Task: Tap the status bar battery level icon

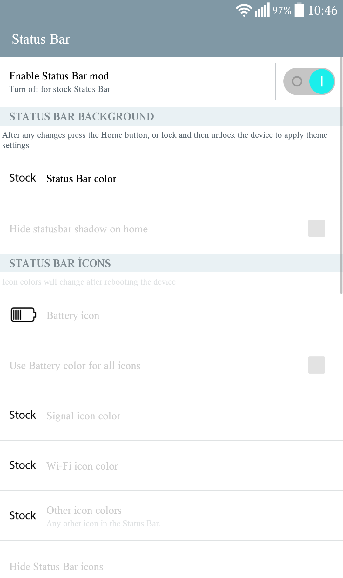Action: [299, 10]
